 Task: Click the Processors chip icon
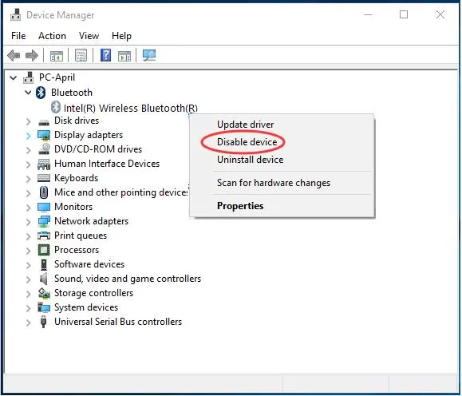(44, 250)
